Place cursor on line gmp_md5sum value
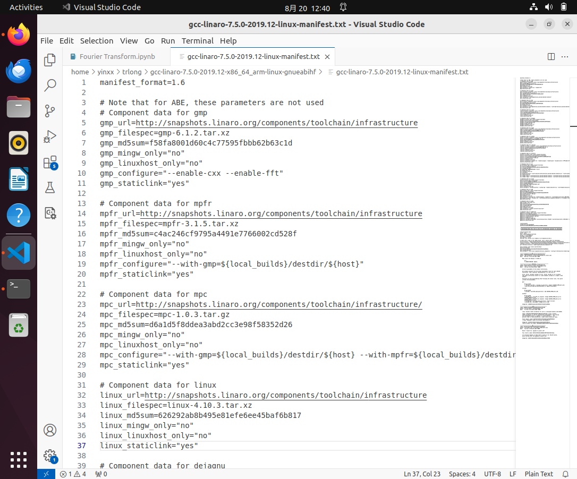This screenshot has width=577, height=479. tap(221, 143)
